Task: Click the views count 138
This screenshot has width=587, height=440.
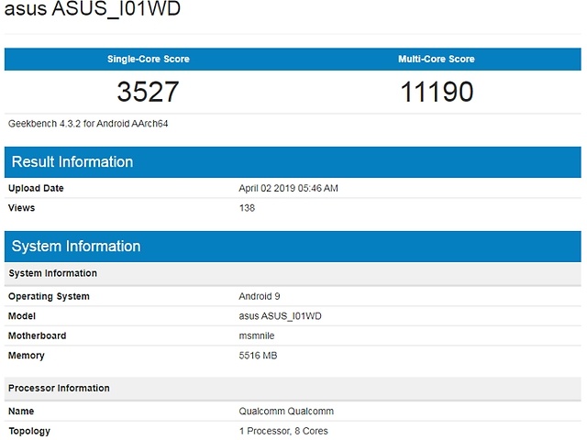Action: [x=247, y=208]
